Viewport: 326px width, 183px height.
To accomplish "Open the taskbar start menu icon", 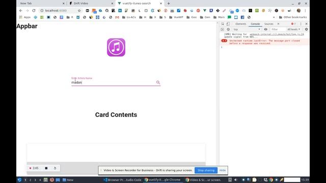I will [19, 180].
